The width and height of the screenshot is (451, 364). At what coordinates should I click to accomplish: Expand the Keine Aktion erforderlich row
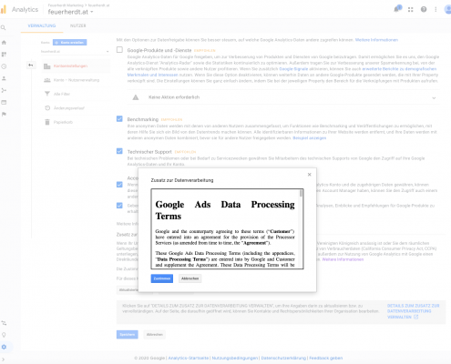[x=283, y=97]
